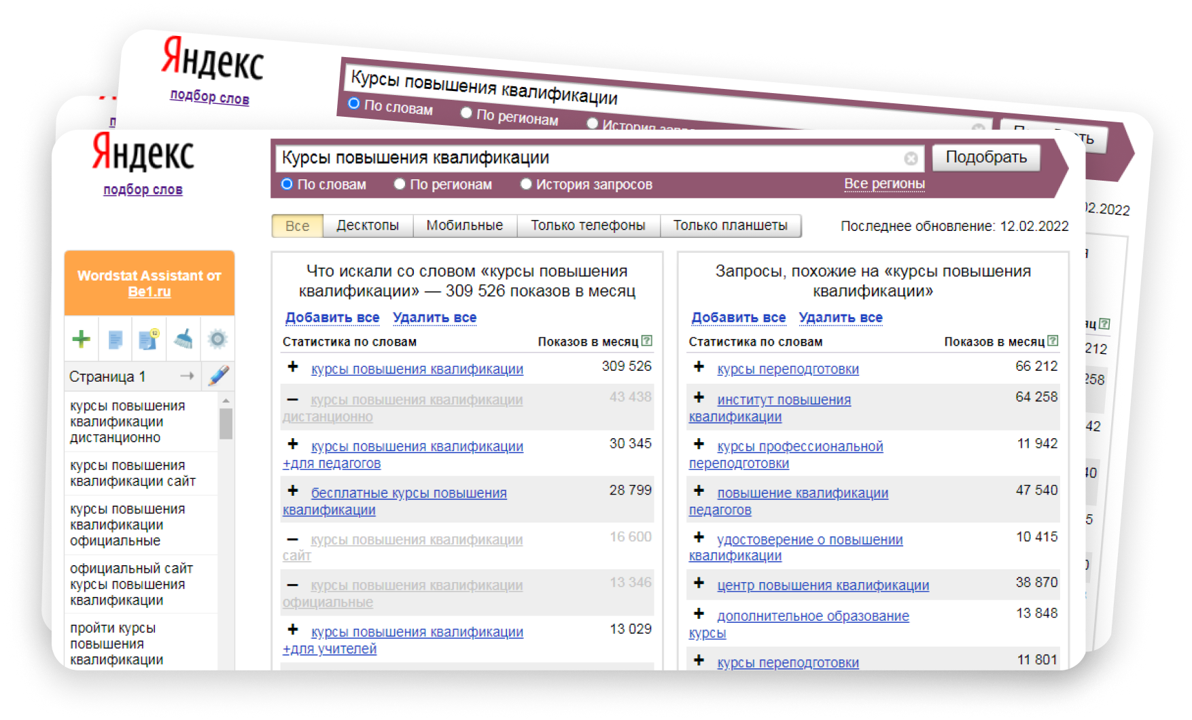1192x720 pixels.
Task: Remove 'курсы повышения квалификации официальные' via minus icon
Action: (293, 585)
